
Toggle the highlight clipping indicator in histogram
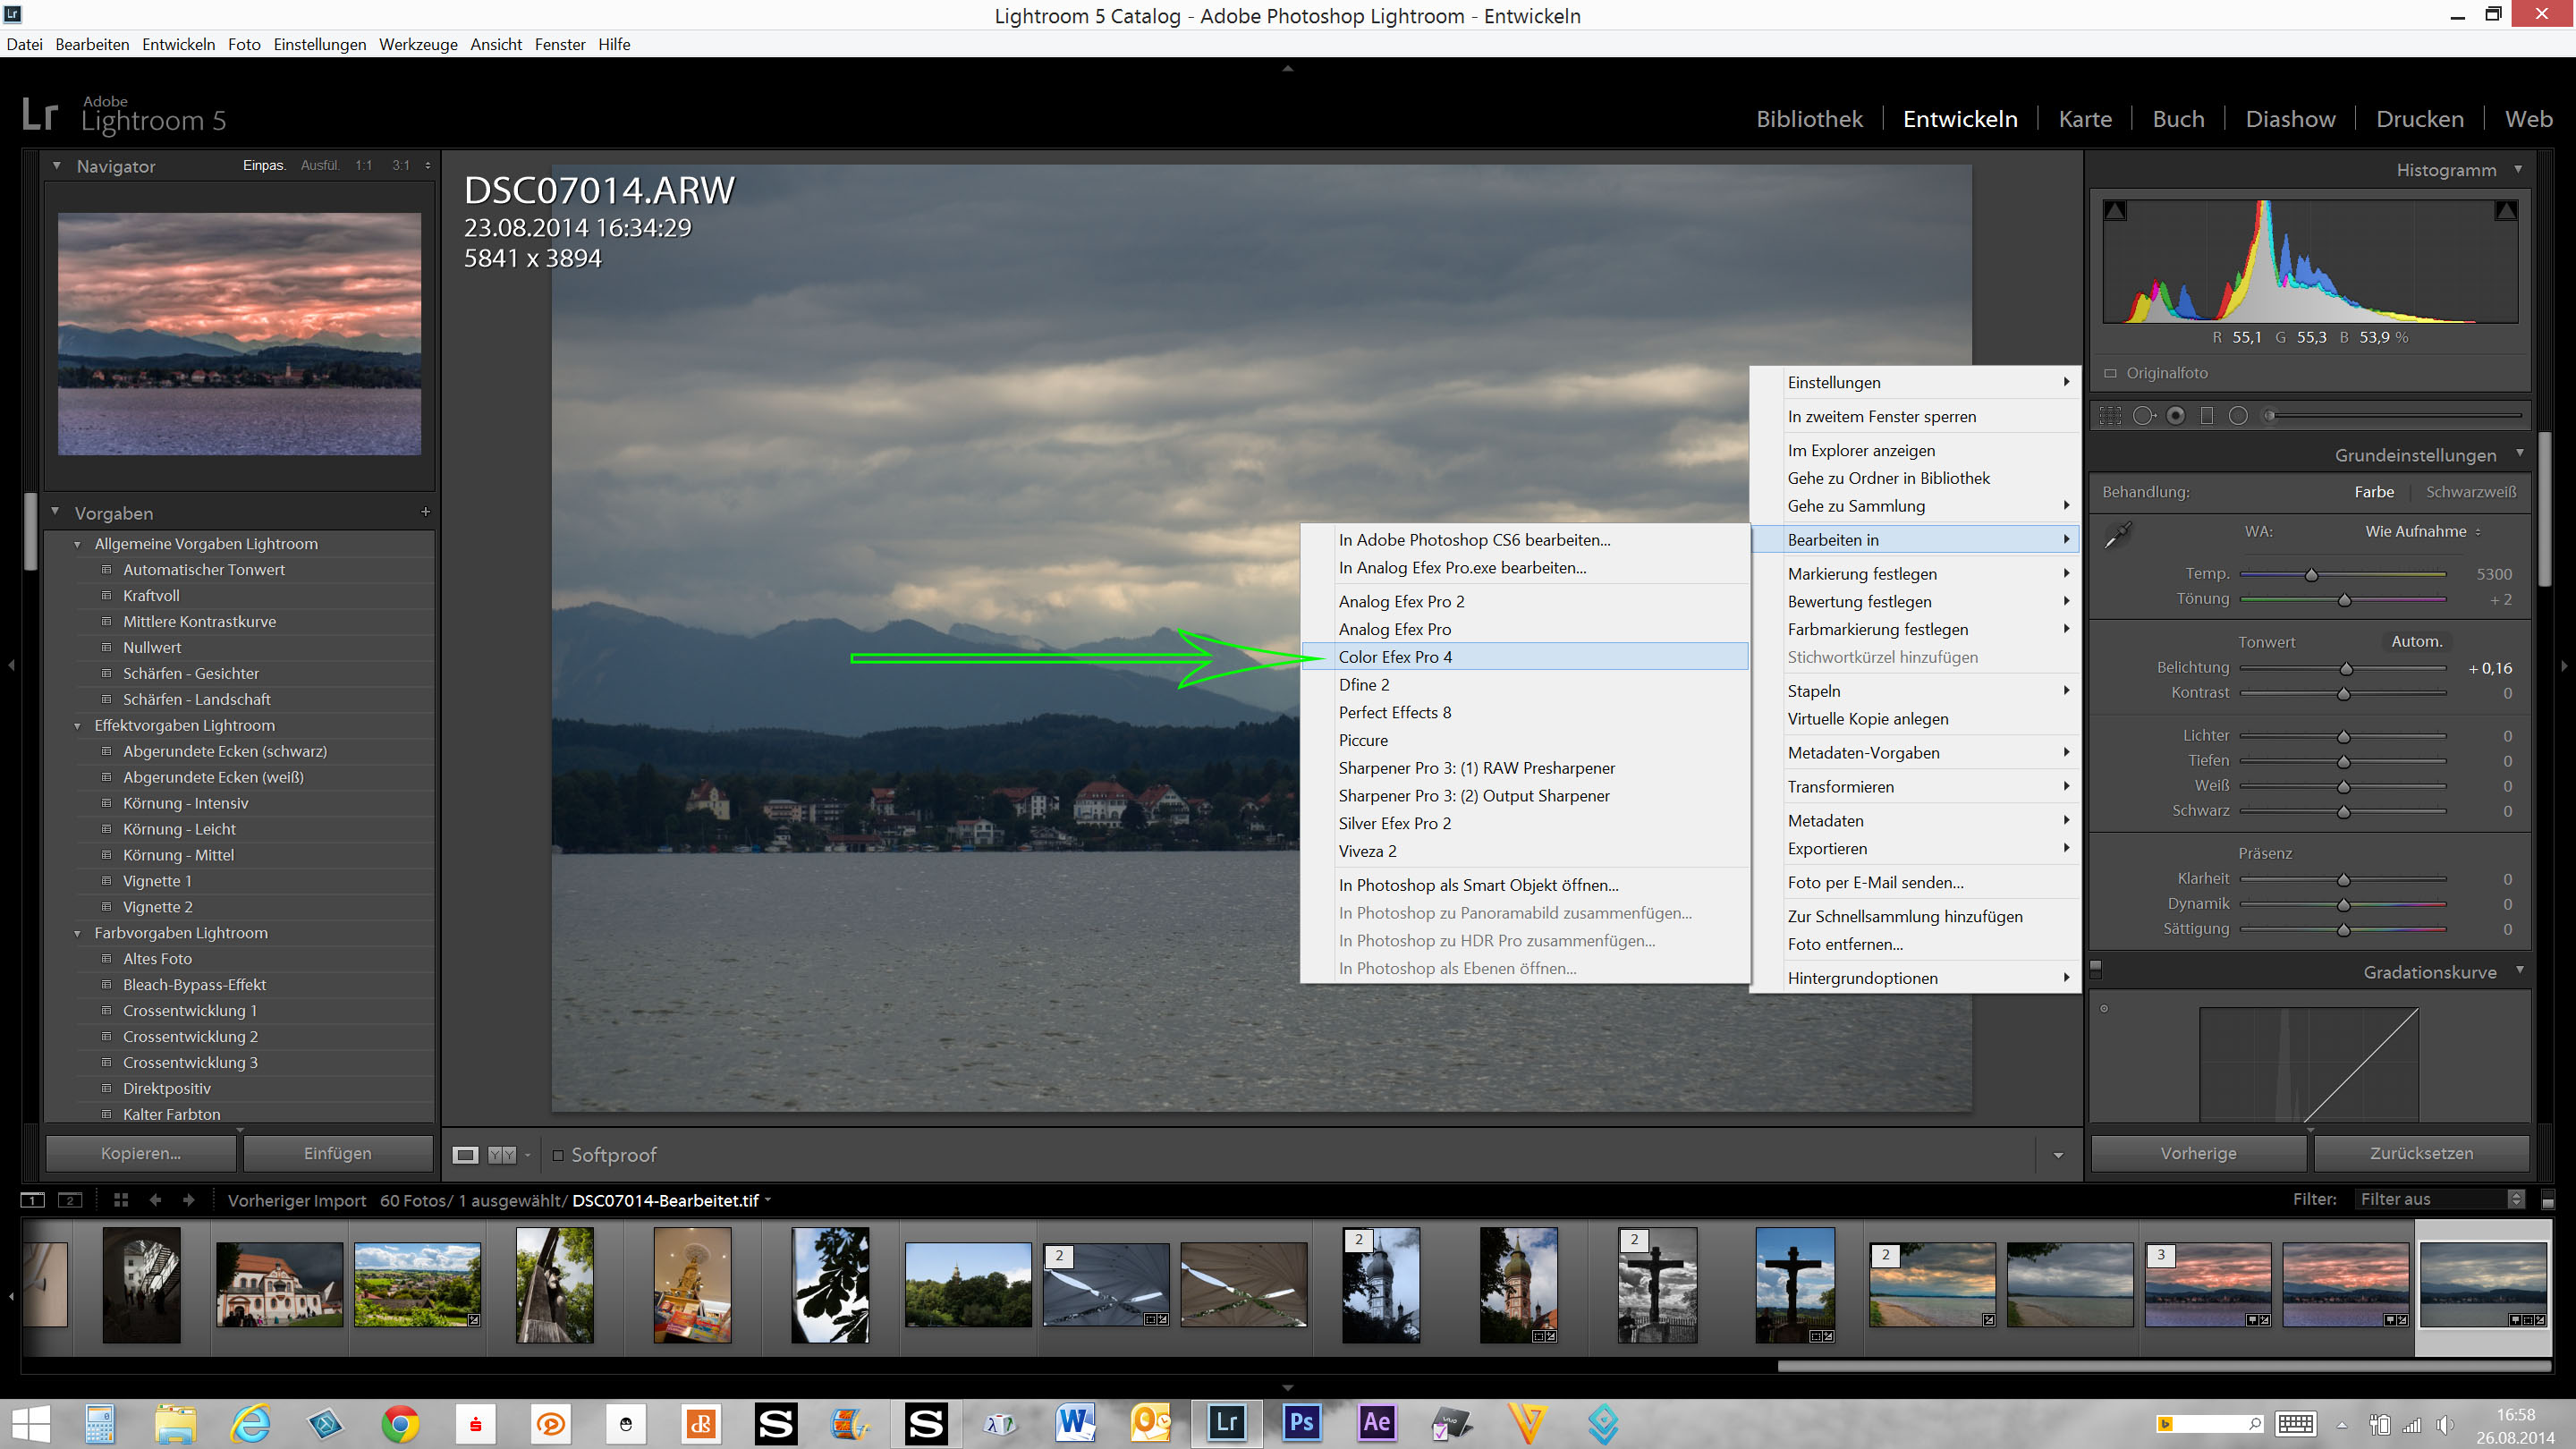(2505, 211)
